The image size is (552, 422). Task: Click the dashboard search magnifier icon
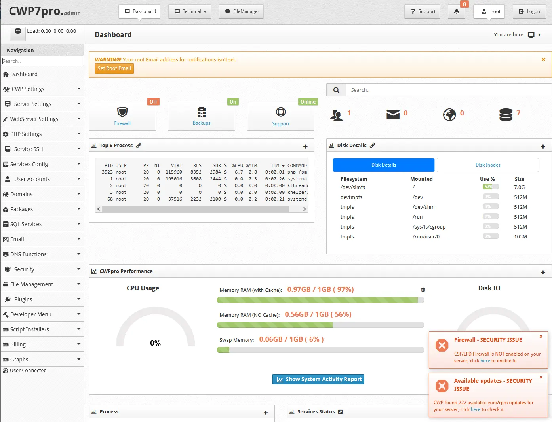click(336, 90)
